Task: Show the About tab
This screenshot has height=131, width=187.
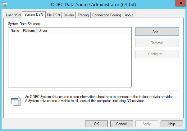Action: 129,15
